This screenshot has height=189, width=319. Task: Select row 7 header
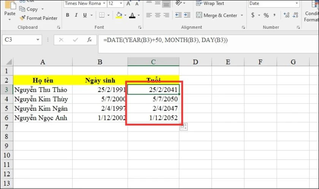pyautogui.click(x=6, y=127)
